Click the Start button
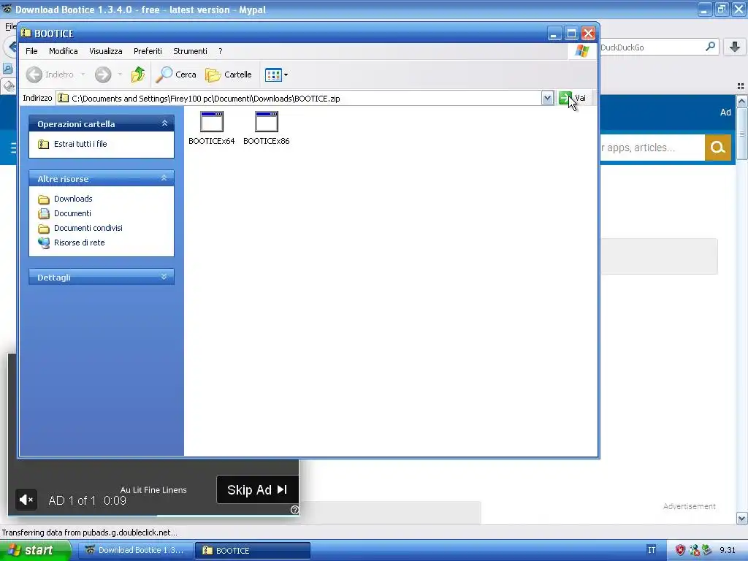The height and width of the screenshot is (561, 748). [35, 551]
